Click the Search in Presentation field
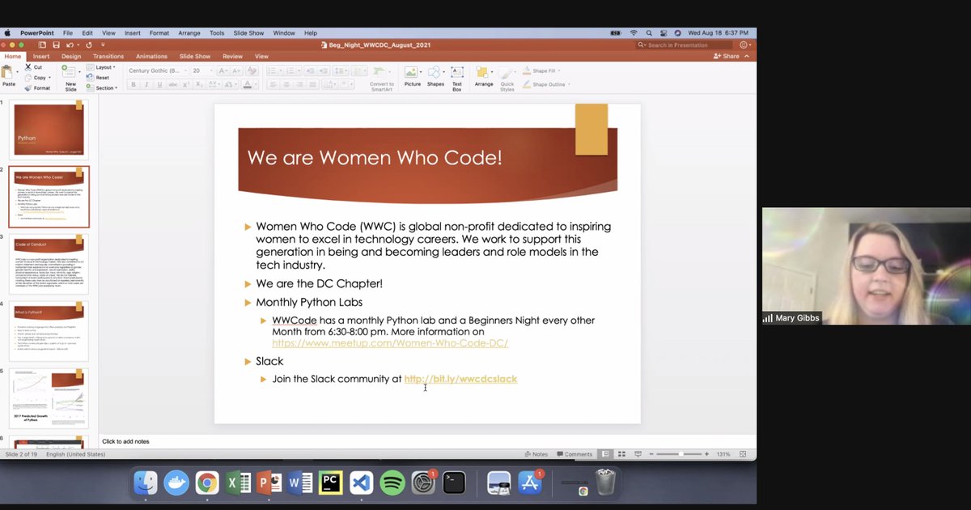This screenshot has height=510, width=971. (684, 45)
